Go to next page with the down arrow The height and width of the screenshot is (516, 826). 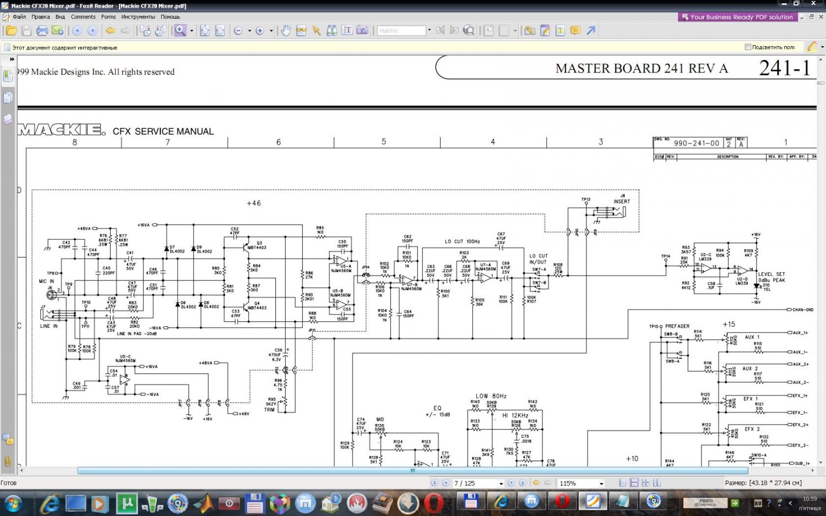93,31
